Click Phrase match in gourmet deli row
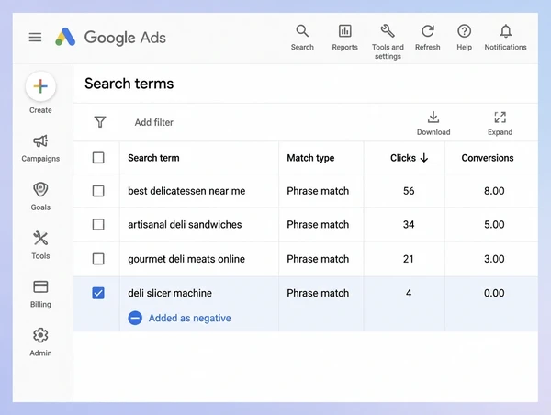This screenshot has width=551, height=415. [318, 259]
